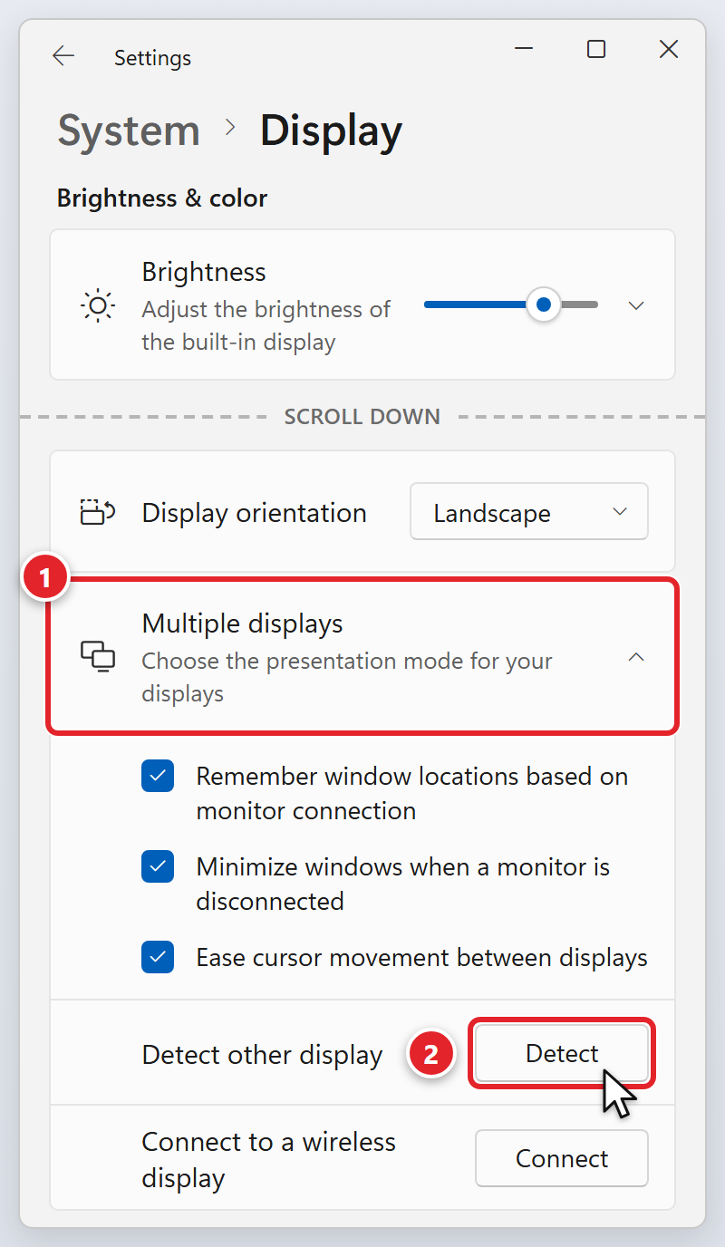725x1247 pixels.
Task: Click the brightness sun icon
Action: click(97, 306)
